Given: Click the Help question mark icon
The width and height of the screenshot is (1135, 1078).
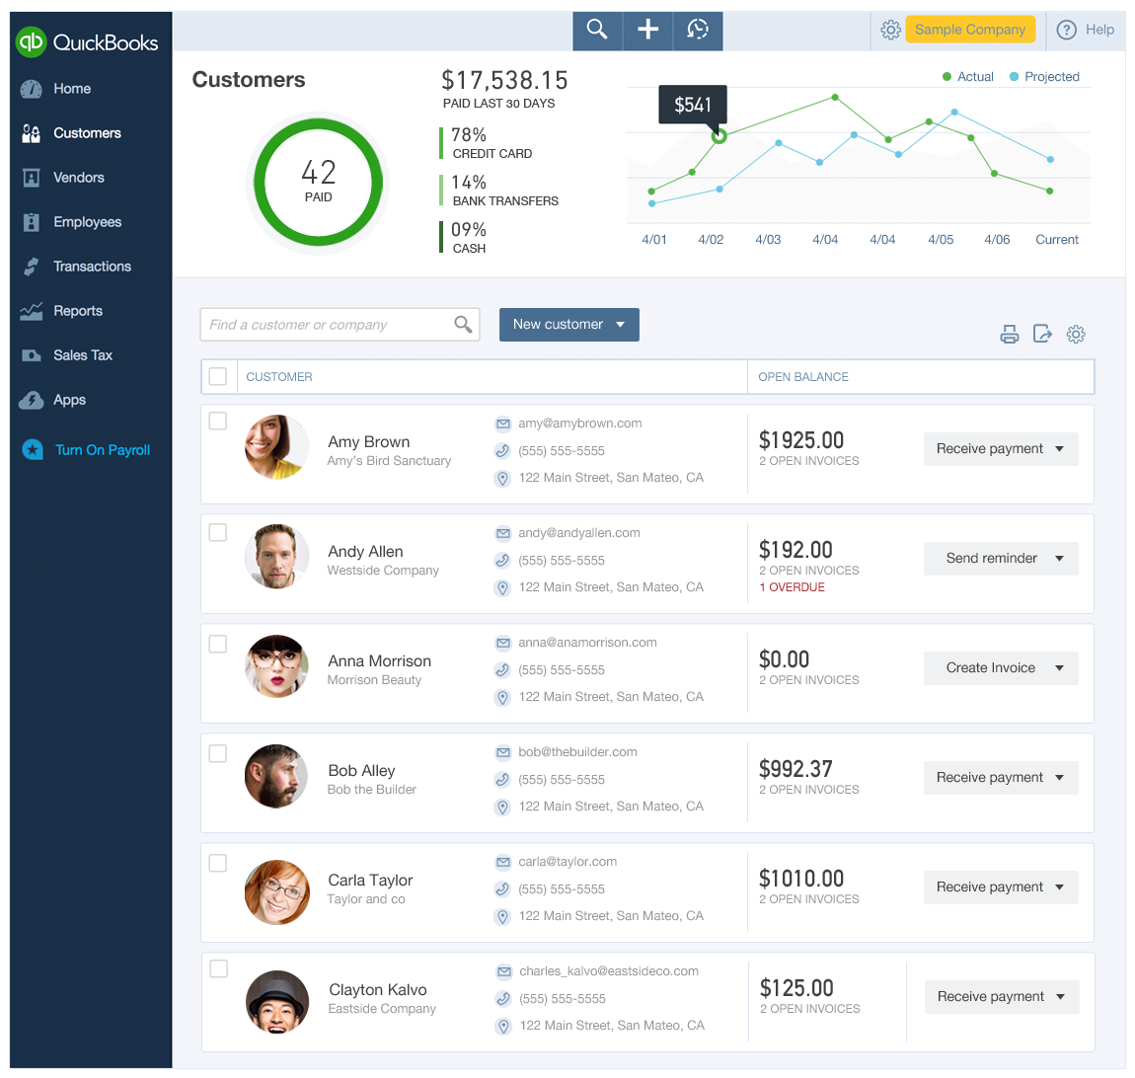Looking at the screenshot, I should coord(1066,30).
